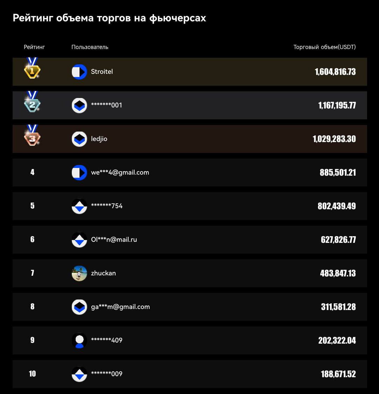
Task: Click the silver second-place medal icon
Action: click(32, 103)
